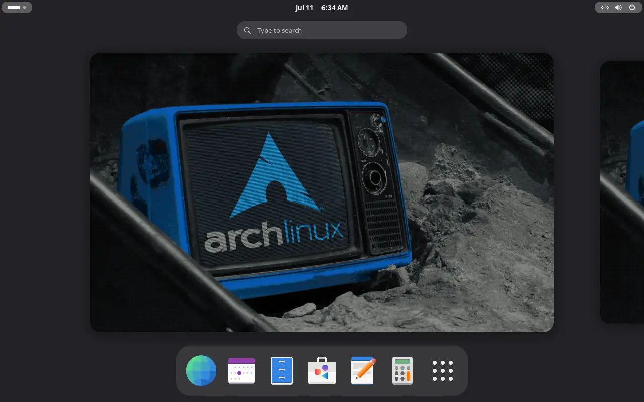This screenshot has height=402, width=644.
Task: Select the current workspace thumbnail
Action: 321,192
